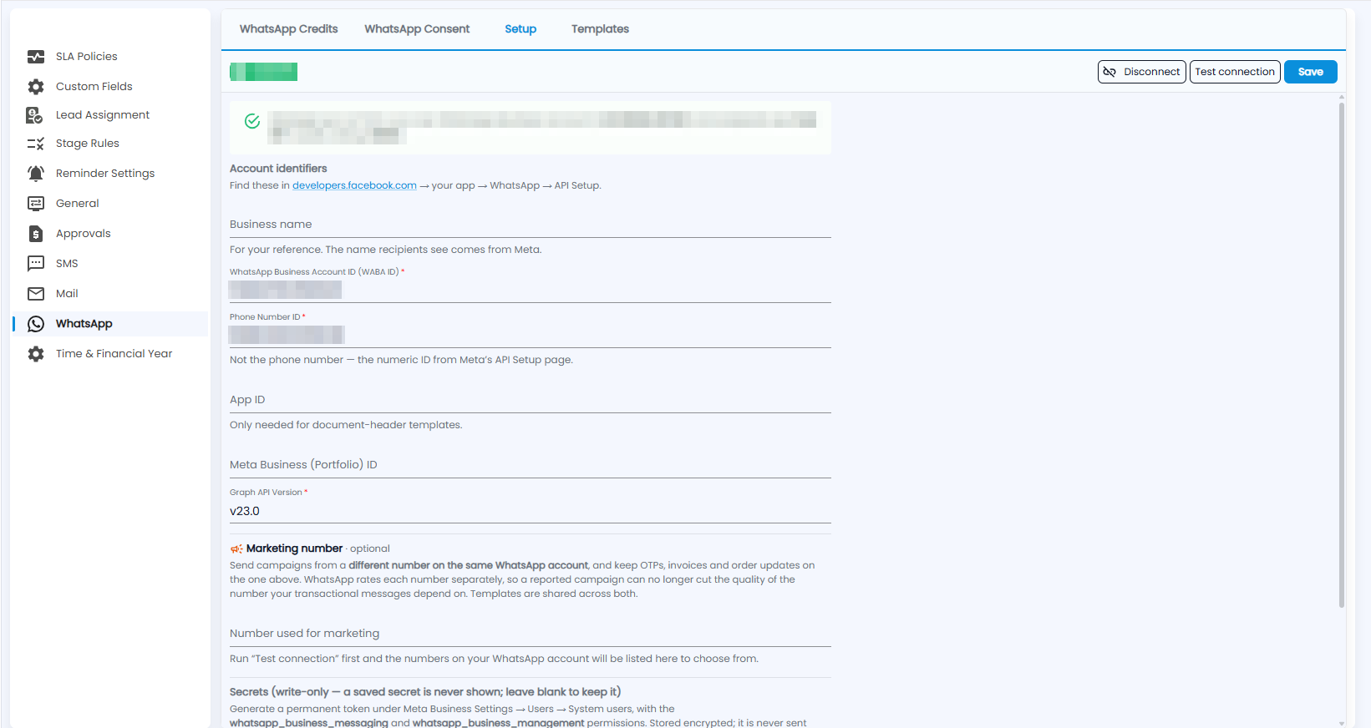Click the Custom Fields gear icon
The image size is (1371, 728).
[x=36, y=87]
